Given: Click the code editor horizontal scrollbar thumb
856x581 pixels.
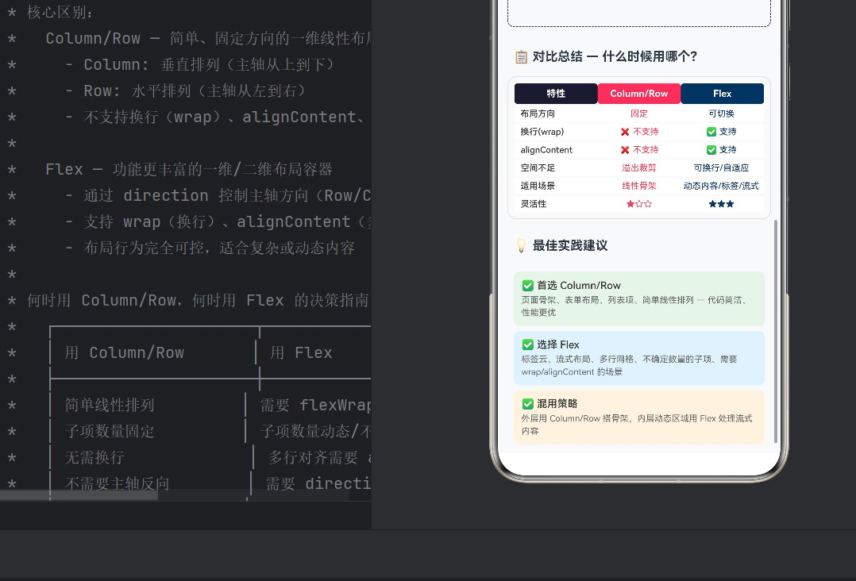Looking at the screenshot, I should (x=79, y=495).
